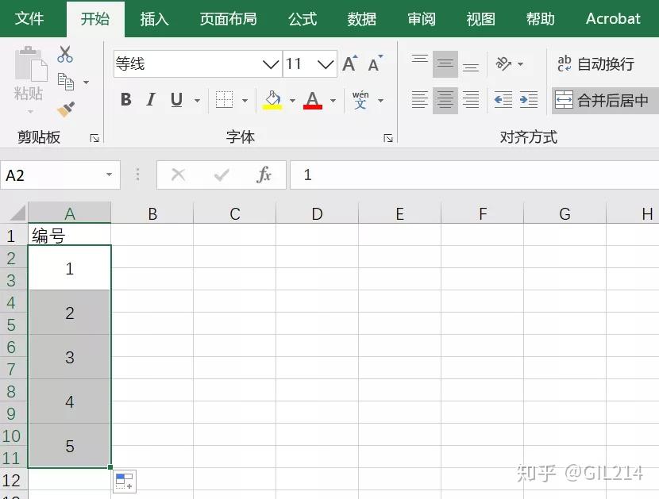Select column G header
This screenshot has width=659, height=499.
coord(565,213)
